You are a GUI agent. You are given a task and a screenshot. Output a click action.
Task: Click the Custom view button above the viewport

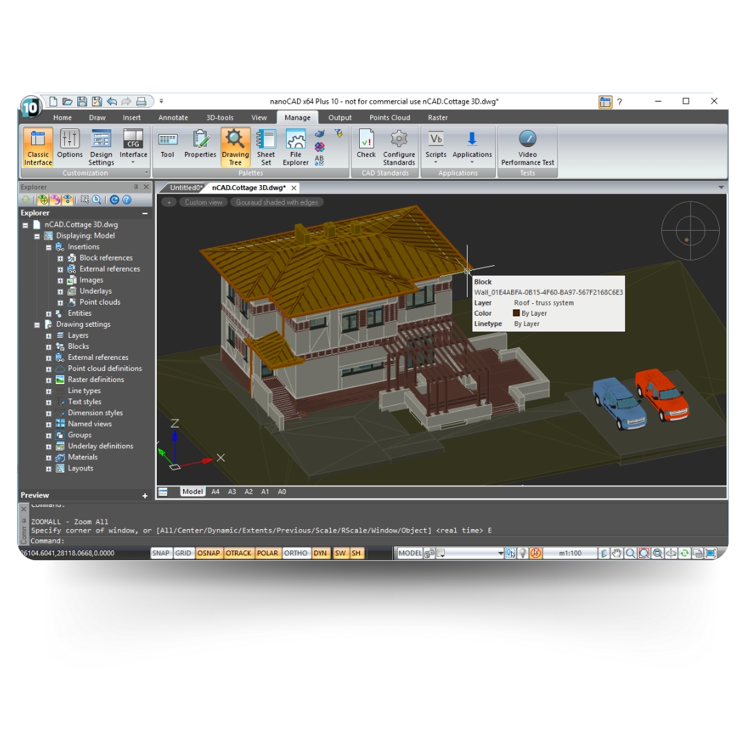202,202
